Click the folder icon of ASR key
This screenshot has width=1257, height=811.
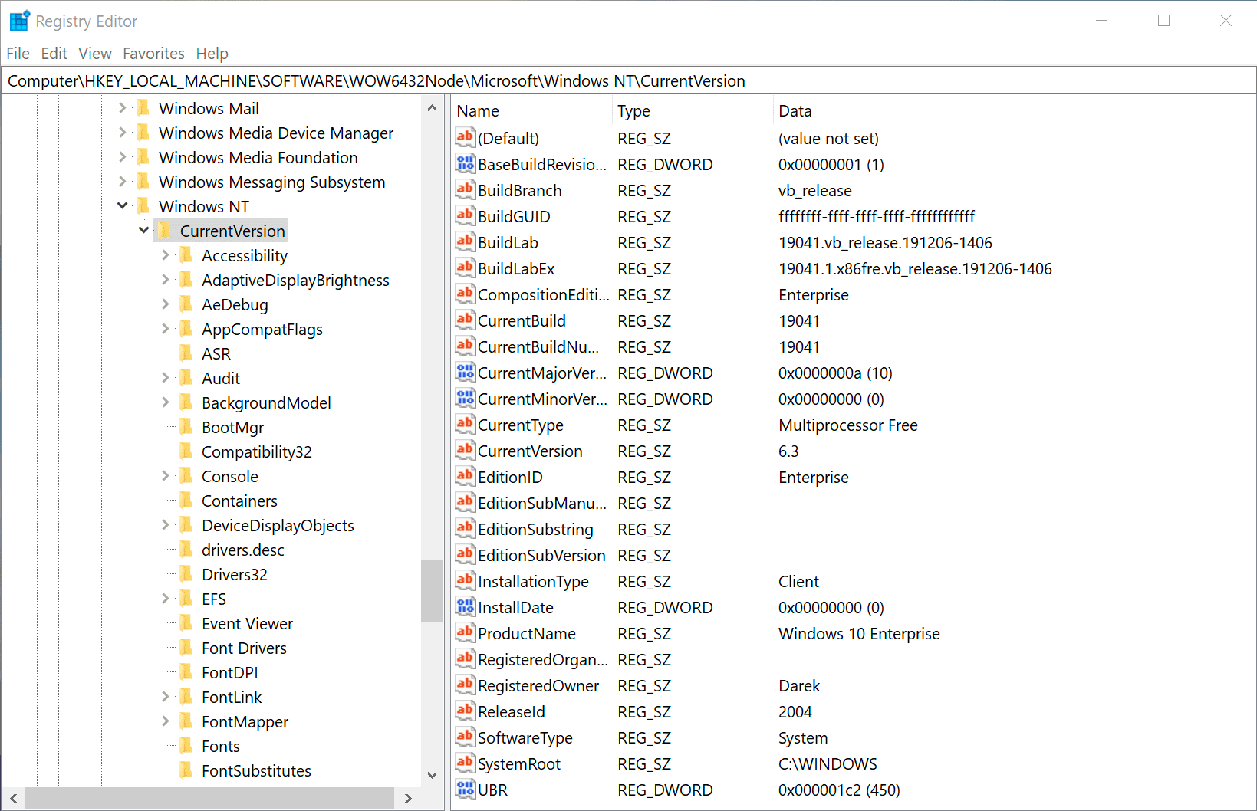[186, 353]
